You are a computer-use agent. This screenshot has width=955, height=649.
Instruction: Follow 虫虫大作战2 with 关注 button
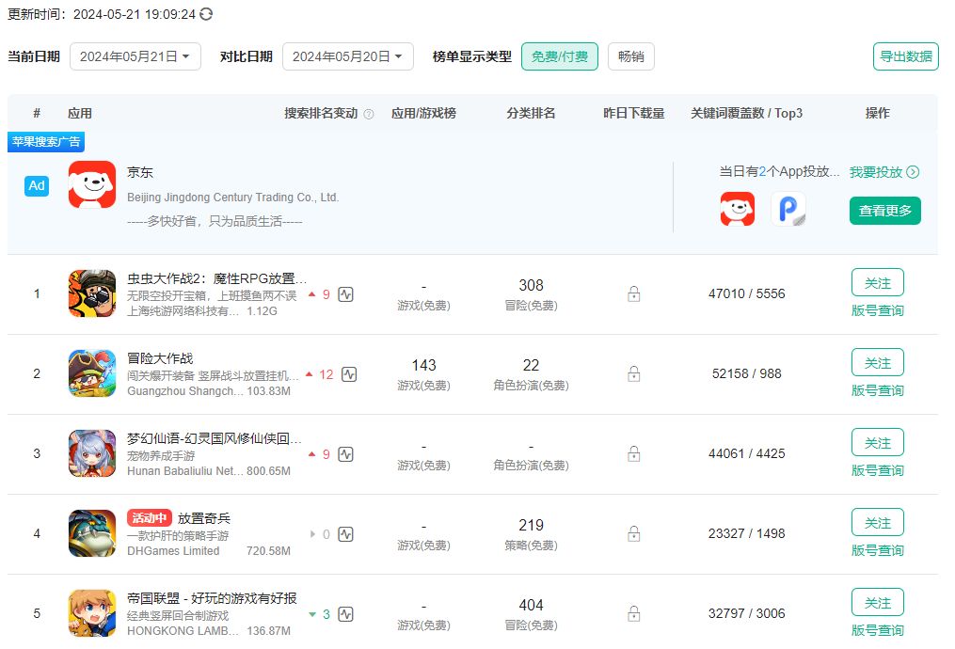(878, 283)
